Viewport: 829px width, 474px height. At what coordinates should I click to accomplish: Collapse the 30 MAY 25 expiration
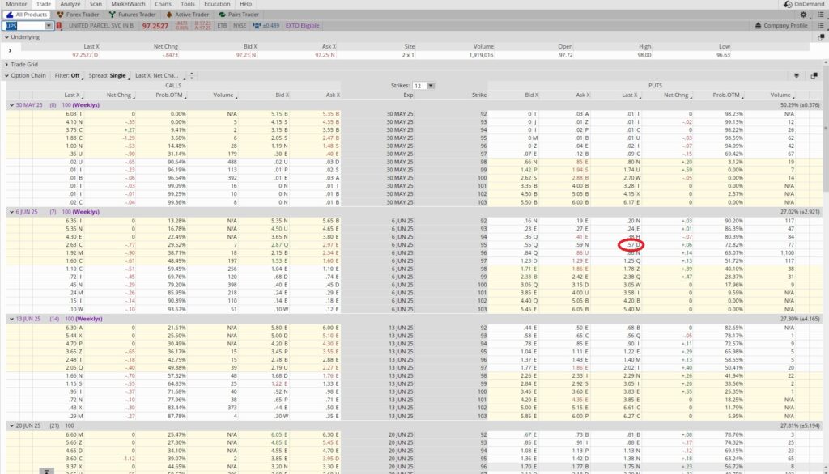[11, 105]
